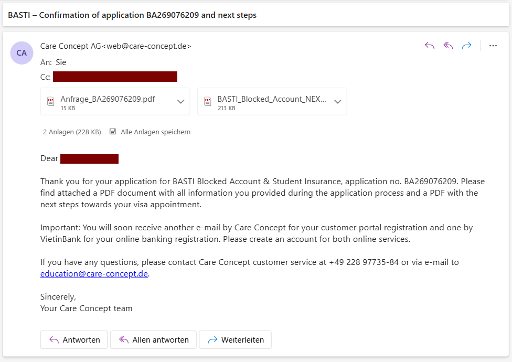This screenshot has width=512, height=362.
Task: Click the CA sender avatar
Action: click(22, 53)
